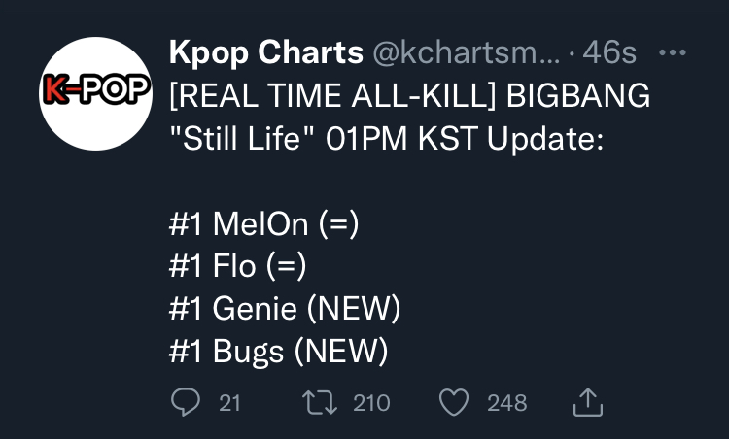Click the #1 Bugs (NEW) line
729x439 pixels.
click(279, 352)
